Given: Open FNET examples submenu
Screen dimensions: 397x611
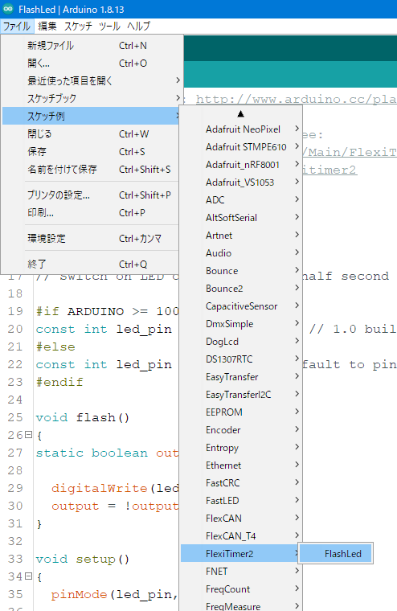Looking at the screenshot, I should coord(241,572).
